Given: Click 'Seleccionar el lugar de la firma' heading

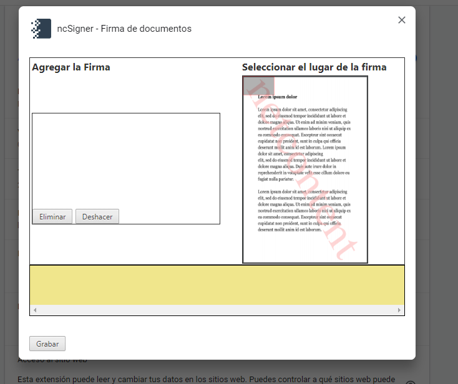Looking at the screenshot, I should [x=314, y=67].
